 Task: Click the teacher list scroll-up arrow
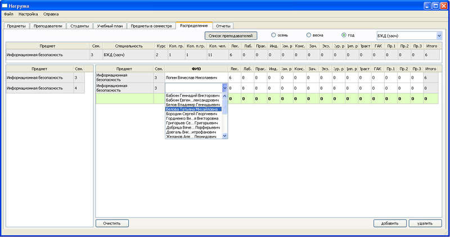[x=224, y=96]
